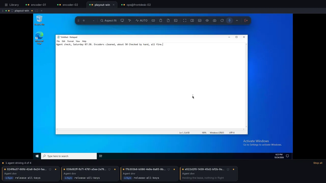Click the stop square on card e522d2f0
This screenshot has height=183, width=326.
click(234, 169)
